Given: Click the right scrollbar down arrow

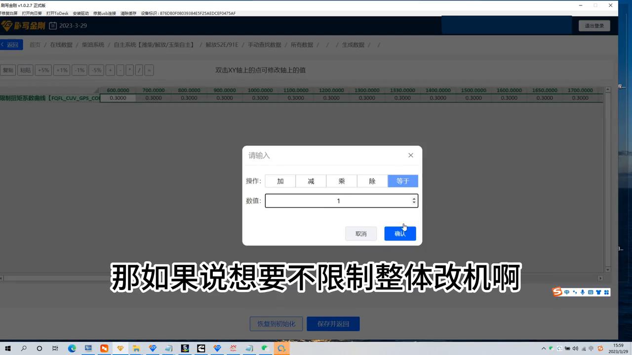Looking at the screenshot, I should pyautogui.click(x=607, y=269).
